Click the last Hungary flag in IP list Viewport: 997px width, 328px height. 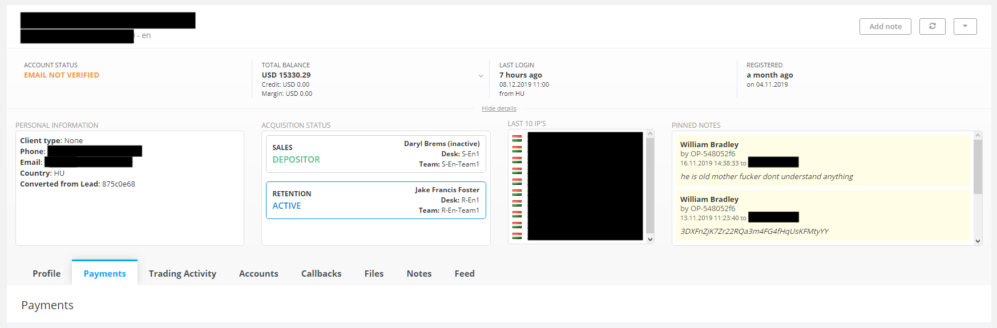pyautogui.click(x=517, y=236)
